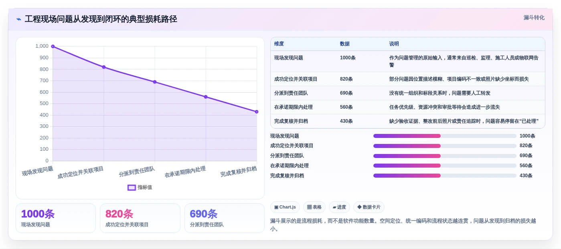The image size is (561, 249).
Task: Click the 数据卡片 tag chip
Action: 369,207
